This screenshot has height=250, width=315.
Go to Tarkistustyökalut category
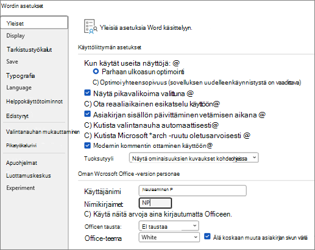pyautogui.click(x=29, y=49)
